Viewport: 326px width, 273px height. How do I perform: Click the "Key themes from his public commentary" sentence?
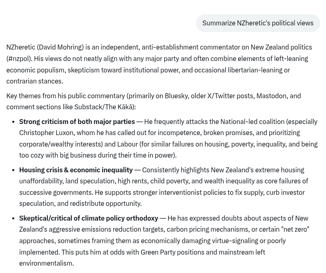66,96
